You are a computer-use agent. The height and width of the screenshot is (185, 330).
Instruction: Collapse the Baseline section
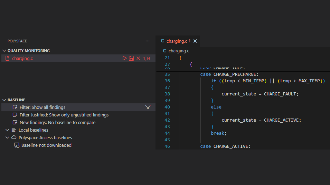tap(4, 100)
